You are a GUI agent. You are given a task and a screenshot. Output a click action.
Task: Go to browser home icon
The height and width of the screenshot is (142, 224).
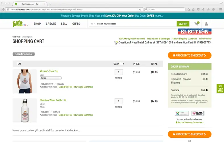(x=208, y=9)
